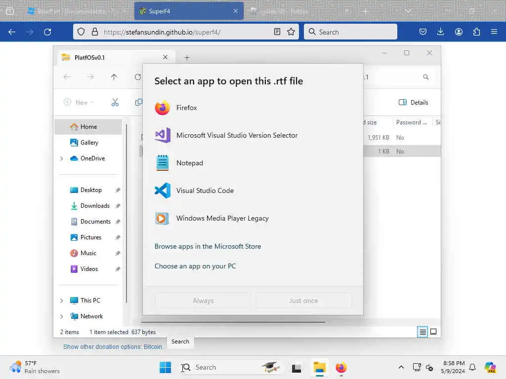Screen dimensions: 506x379
Task: Close the PlatfOSv0.1 Explorer tab
Action: pyautogui.click(x=165, y=57)
